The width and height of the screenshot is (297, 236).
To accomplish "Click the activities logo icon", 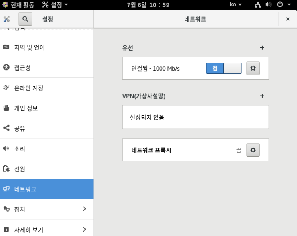I will pos(5,4).
